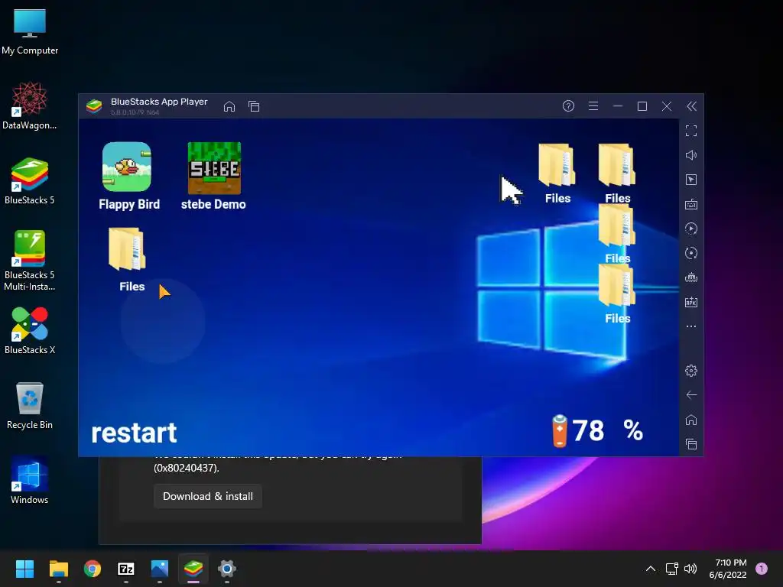Toggle mouse cursor lock in BlueStacks sidebar
This screenshot has width=783, height=587.
tap(691, 180)
